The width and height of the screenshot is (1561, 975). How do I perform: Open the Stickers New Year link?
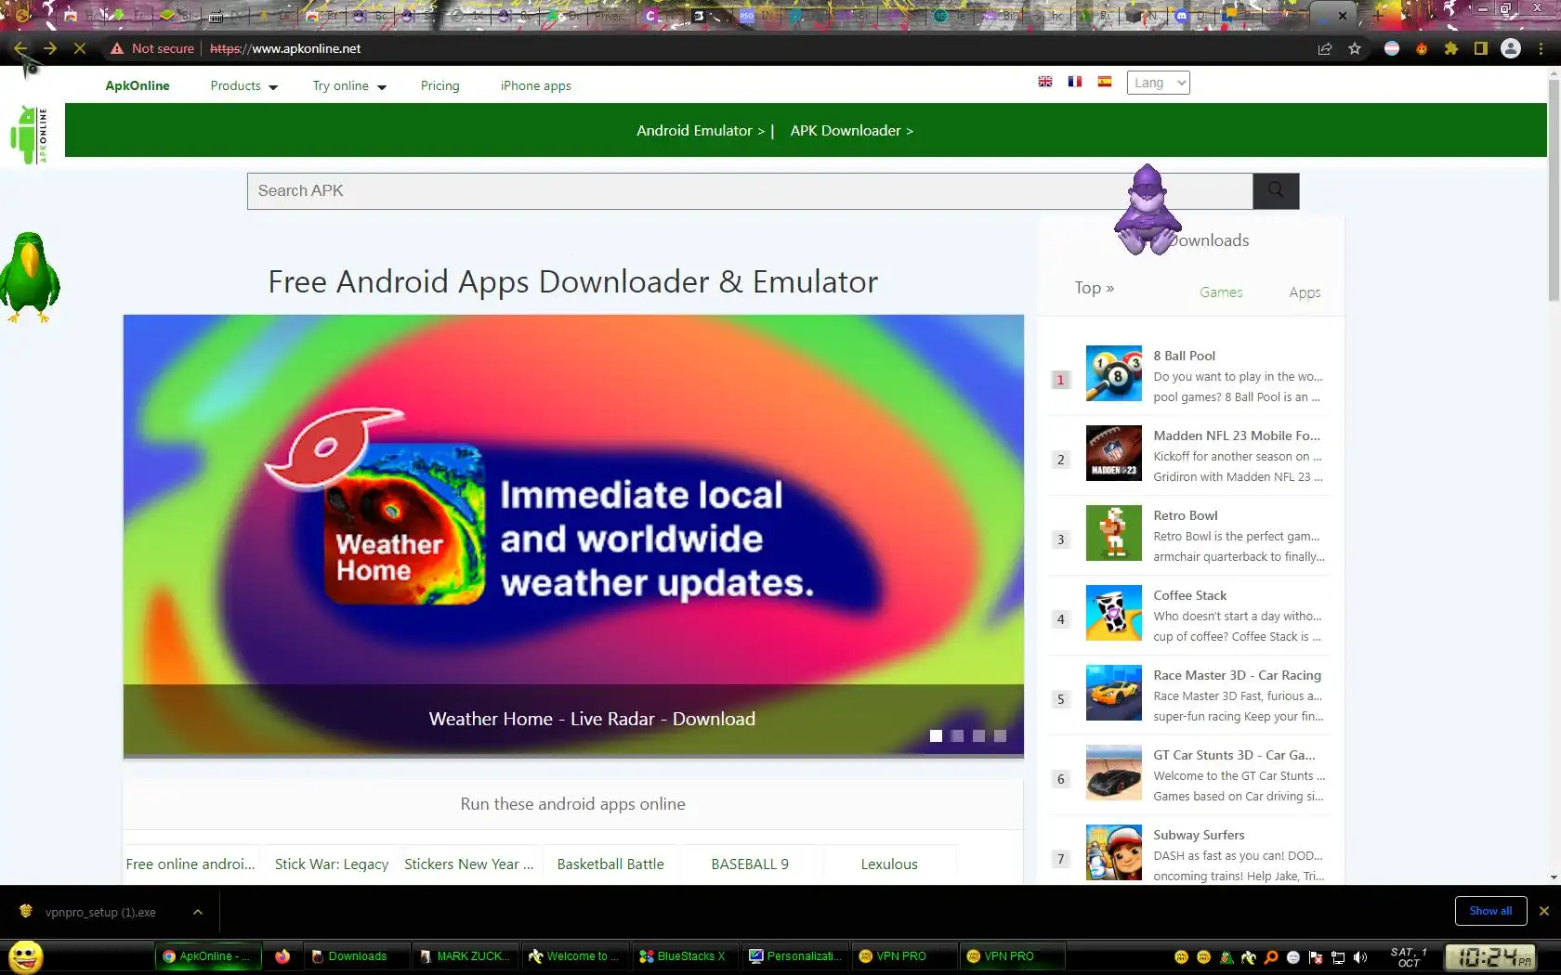point(469,864)
